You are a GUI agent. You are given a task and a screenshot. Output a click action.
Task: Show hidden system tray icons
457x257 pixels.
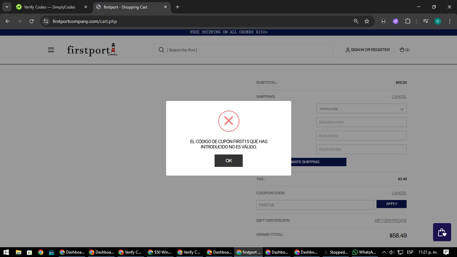[384, 252]
